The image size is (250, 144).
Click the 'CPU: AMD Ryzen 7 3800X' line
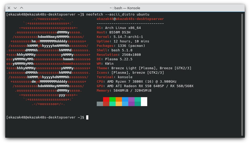point(137,81)
